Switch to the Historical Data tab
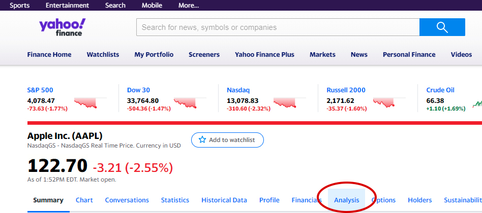The image size is (482, 213). (x=224, y=200)
